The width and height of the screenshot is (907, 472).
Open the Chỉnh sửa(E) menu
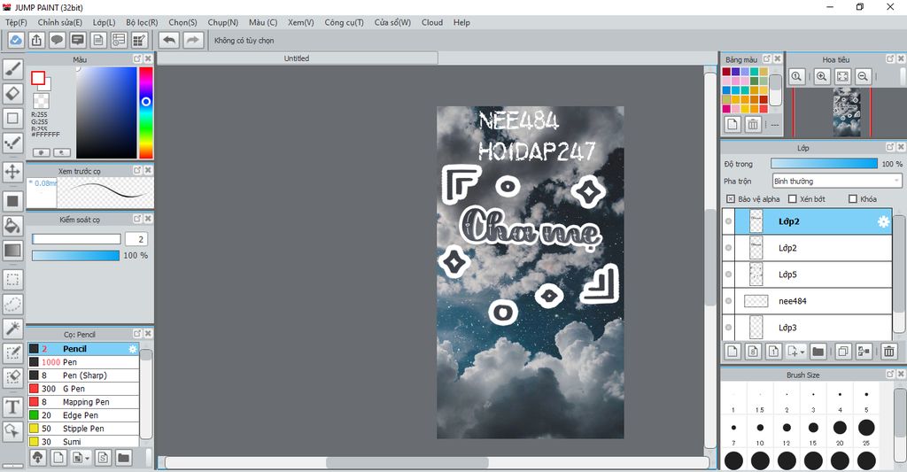[x=59, y=22]
